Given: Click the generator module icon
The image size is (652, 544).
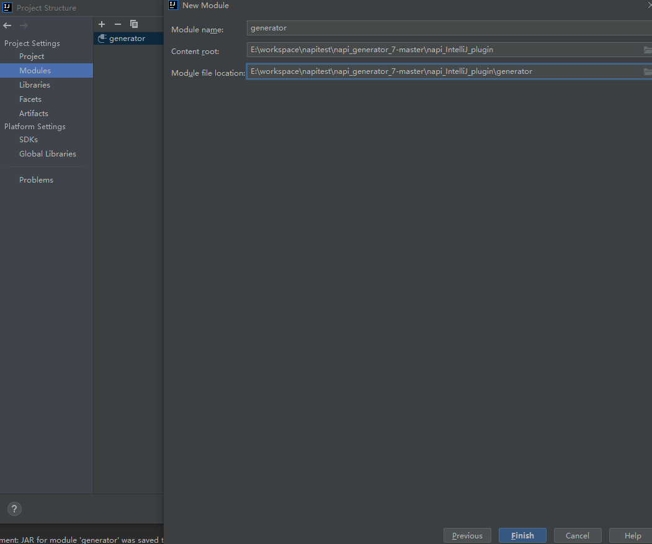Looking at the screenshot, I should pyautogui.click(x=102, y=39).
